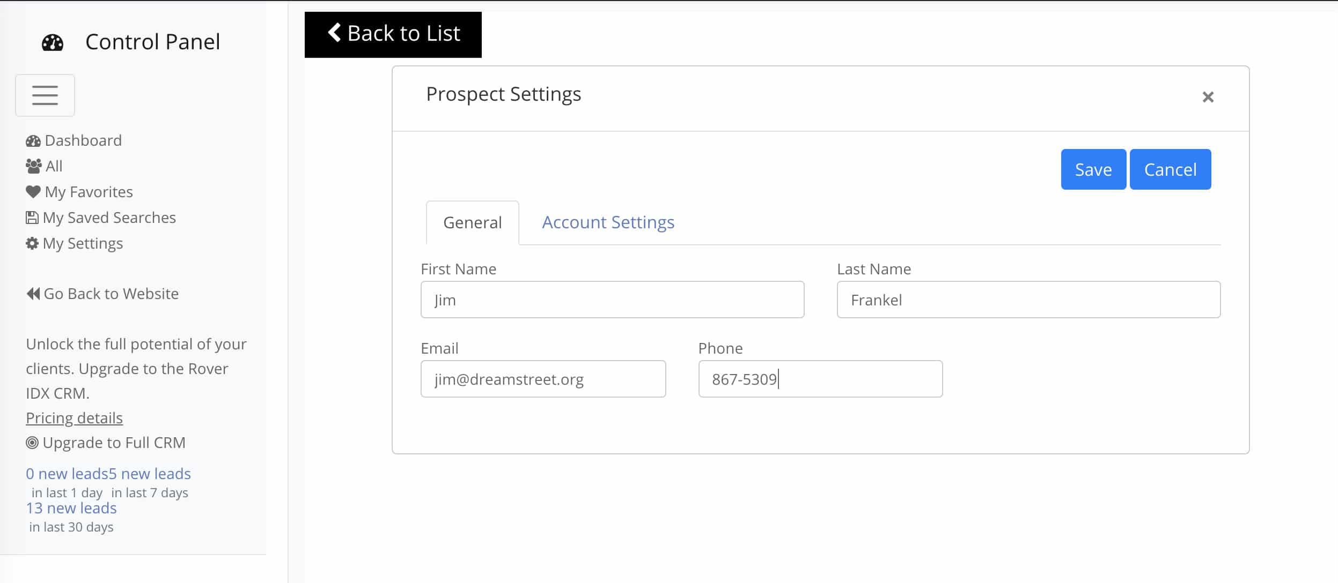Switch to the Account Settings tab
Screen dimensions: 1338x583
click(608, 222)
